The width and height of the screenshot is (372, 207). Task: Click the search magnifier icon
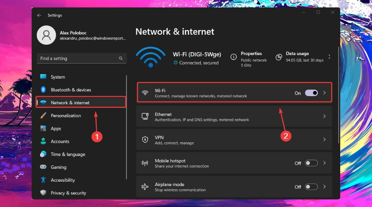[x=121, y=59]
